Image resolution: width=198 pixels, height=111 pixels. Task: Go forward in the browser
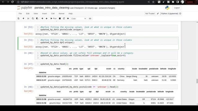click(x=8, y=2)
